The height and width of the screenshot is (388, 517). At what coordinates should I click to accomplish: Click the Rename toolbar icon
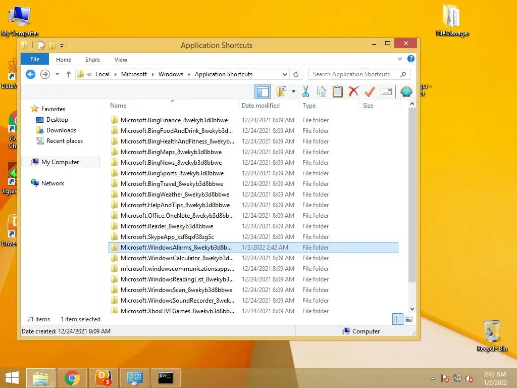[x=386, y=91]
